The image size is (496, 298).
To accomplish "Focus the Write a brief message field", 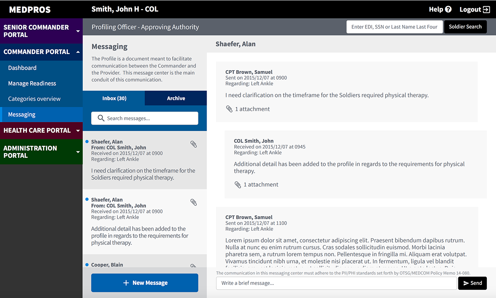I will click(x=336, y=283).
